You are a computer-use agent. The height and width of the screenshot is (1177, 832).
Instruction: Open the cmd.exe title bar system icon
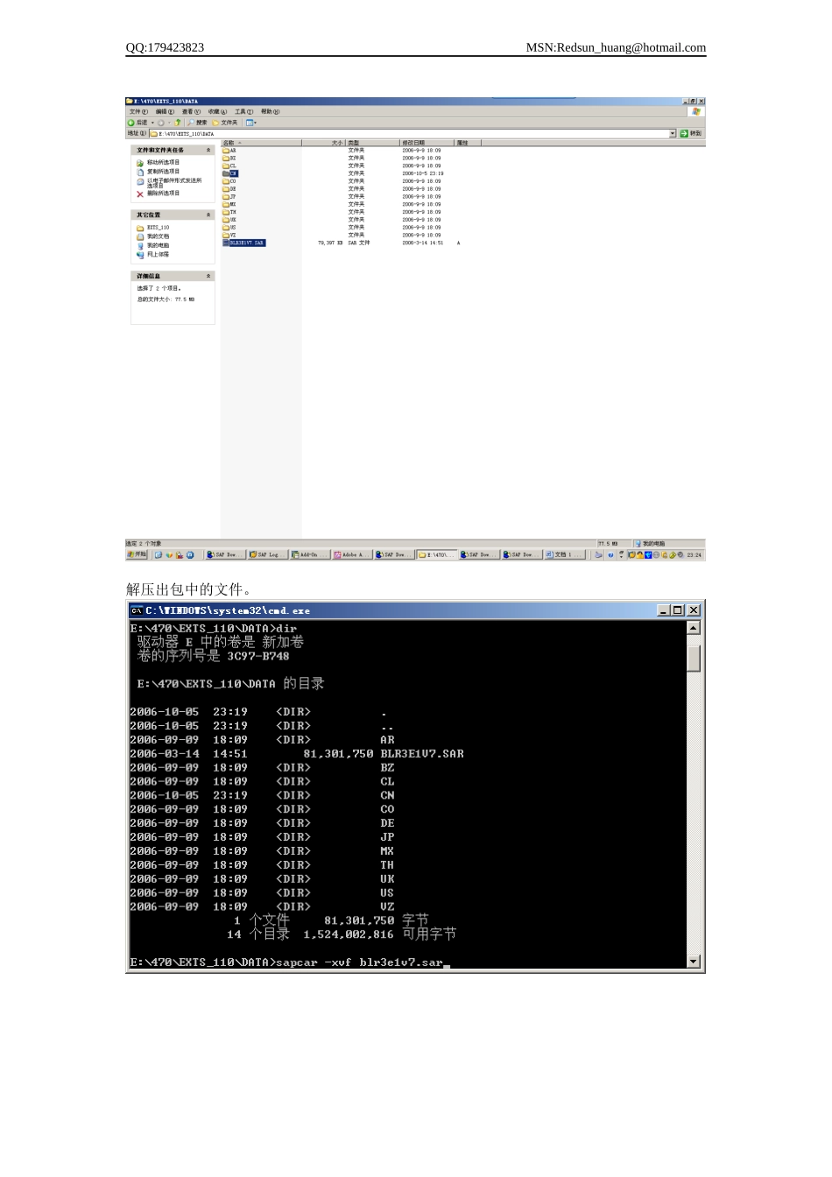(137, 610)
